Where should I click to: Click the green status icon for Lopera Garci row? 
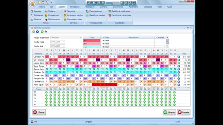pos(179,63)
